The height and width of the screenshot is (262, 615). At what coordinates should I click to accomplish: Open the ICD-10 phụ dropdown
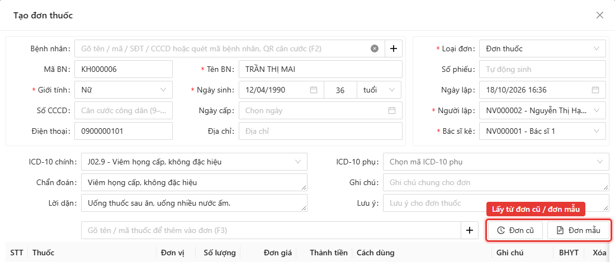click(496, 162)
